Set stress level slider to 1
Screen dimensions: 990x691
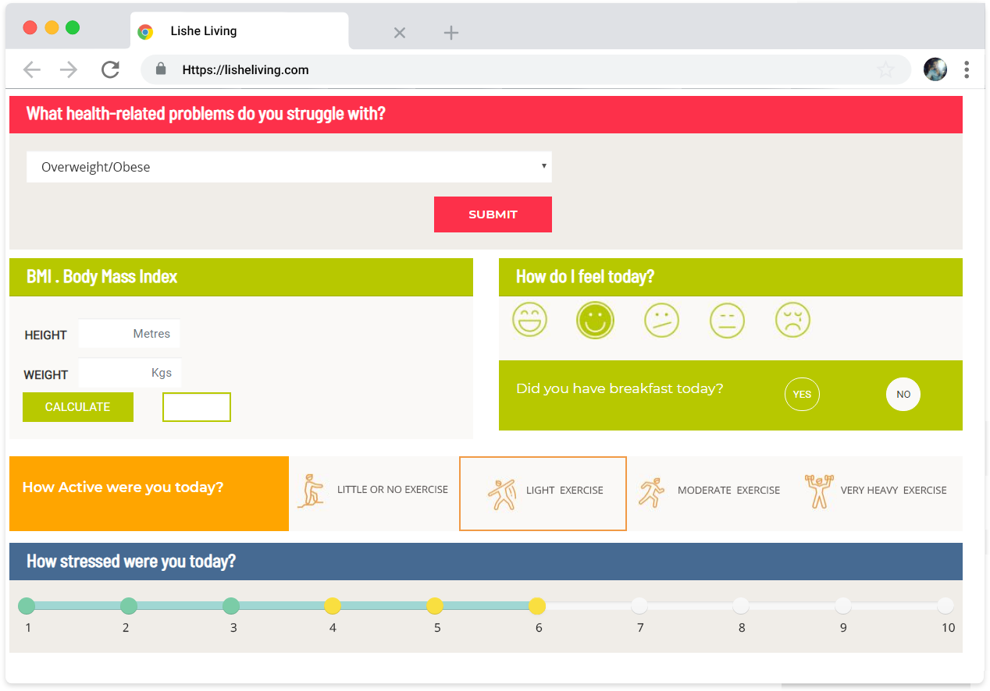tap(27, 606)
